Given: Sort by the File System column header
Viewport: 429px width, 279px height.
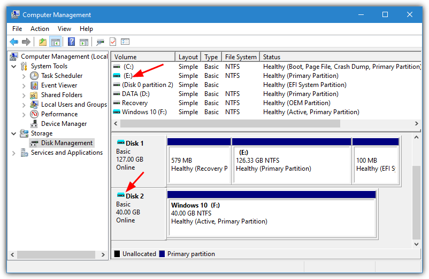Looking at the screenshot, I should tap(241, 57).
